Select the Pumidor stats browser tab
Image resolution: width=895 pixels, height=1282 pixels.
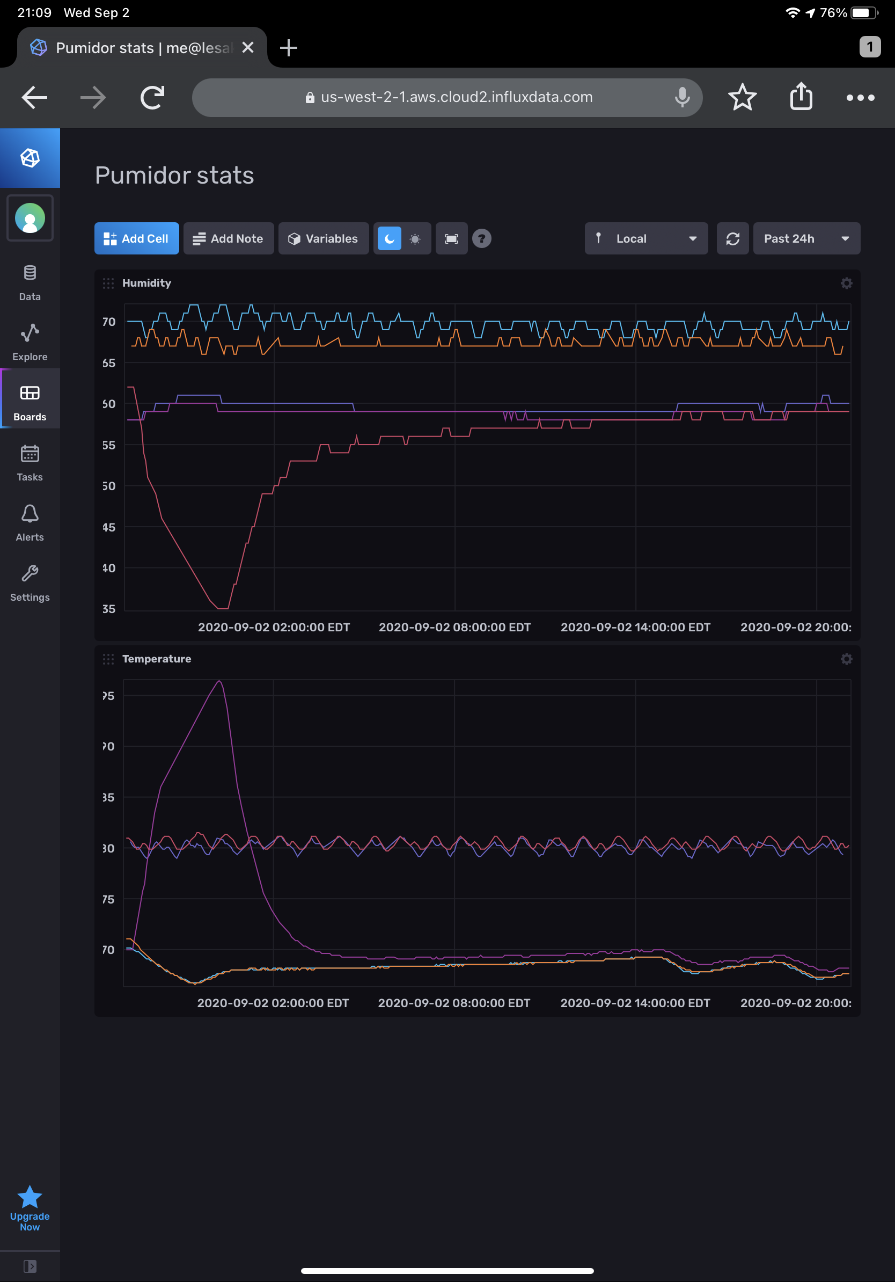[142, 48]
